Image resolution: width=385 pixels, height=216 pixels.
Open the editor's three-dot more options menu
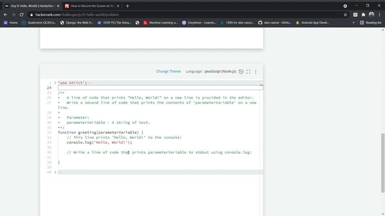point(256,71)
